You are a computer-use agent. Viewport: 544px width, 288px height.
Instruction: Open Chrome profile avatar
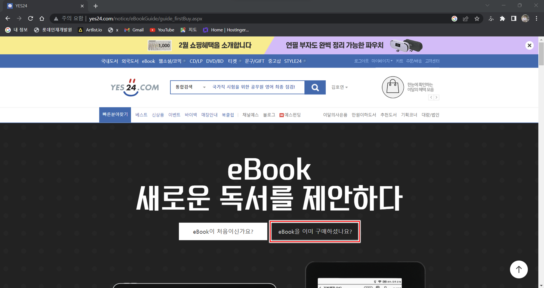(x=525, y=18)
